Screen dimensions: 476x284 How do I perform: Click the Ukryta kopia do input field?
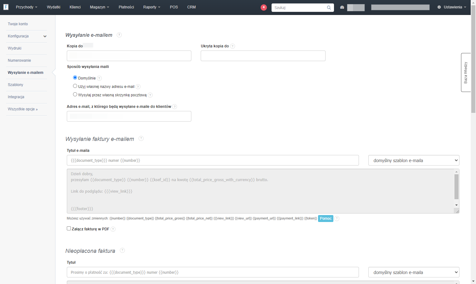[x=263, y=56]
